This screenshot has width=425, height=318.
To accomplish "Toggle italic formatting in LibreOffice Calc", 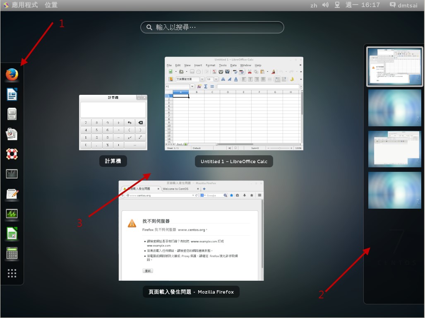I will coord(229,79).
